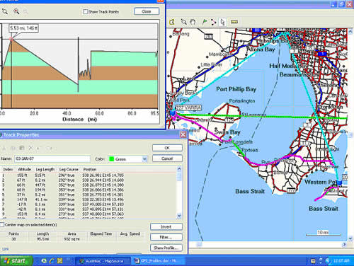
Task: Tick Center map on selected item(s)
Action: click(2, 225)
